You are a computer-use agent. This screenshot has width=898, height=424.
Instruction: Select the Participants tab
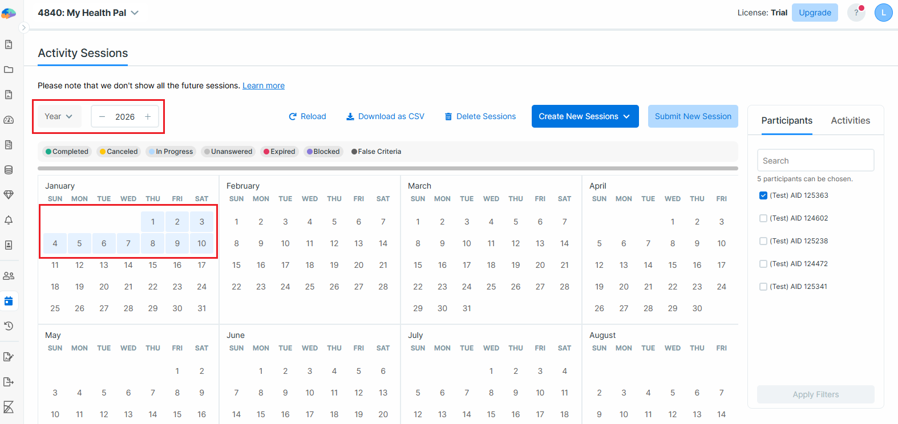[x=786, y=120]
